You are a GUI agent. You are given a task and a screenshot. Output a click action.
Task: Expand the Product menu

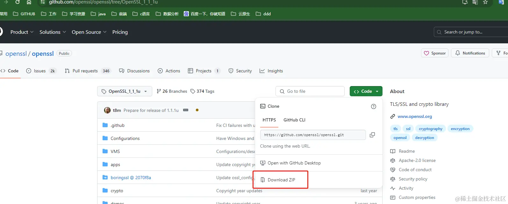22,32
